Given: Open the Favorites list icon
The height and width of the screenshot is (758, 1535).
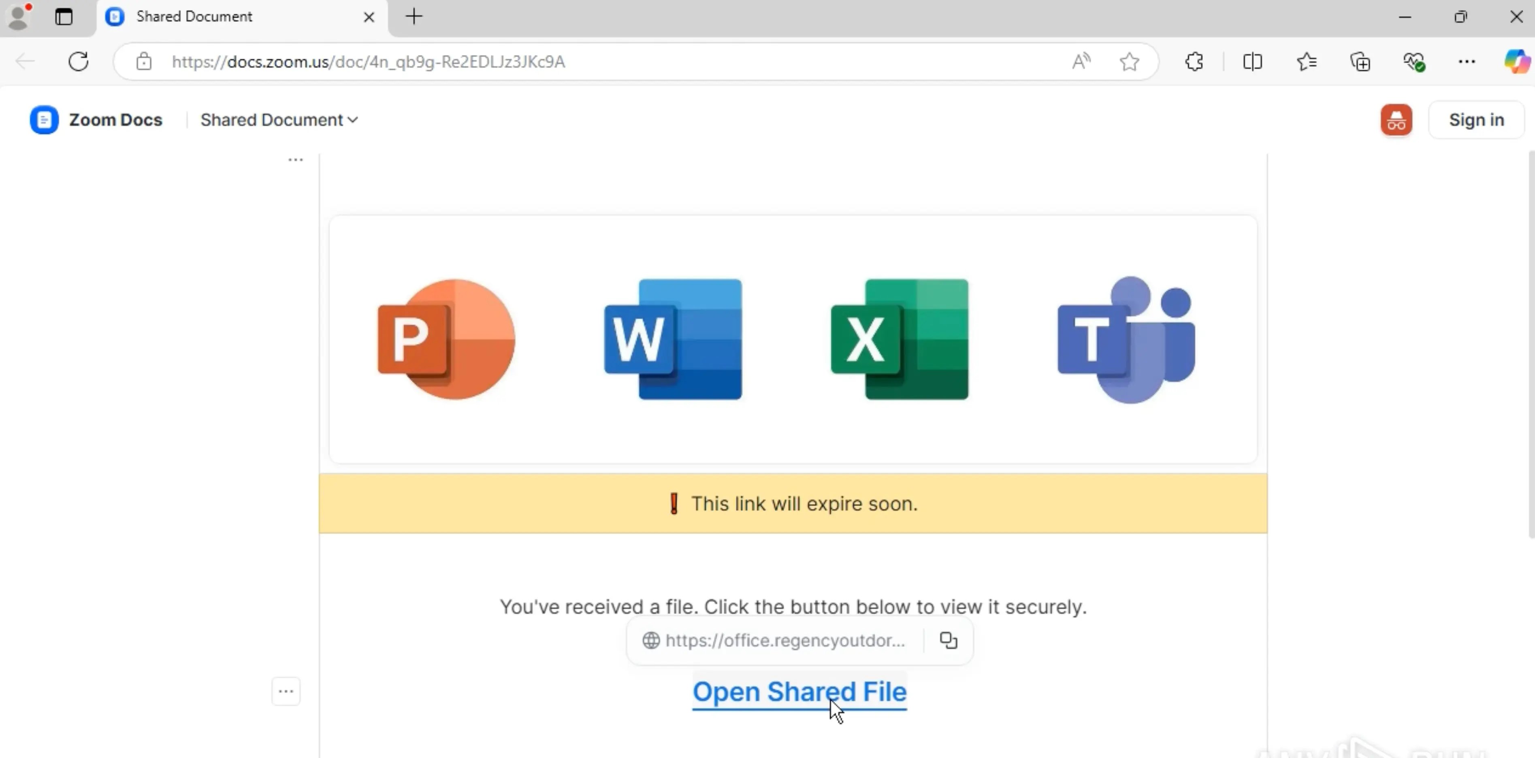Looking at the screenshot, I should 1306,62.
